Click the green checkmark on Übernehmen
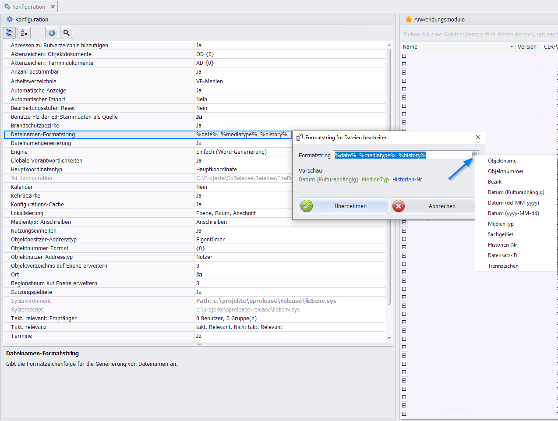This screenshot has width=558, height=421. click(x=307, y=206)
